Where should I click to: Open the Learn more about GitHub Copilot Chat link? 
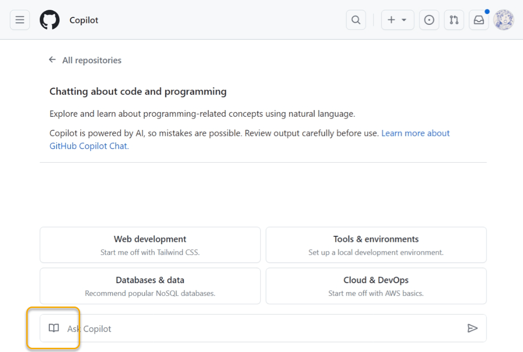[x=415, y=133]
